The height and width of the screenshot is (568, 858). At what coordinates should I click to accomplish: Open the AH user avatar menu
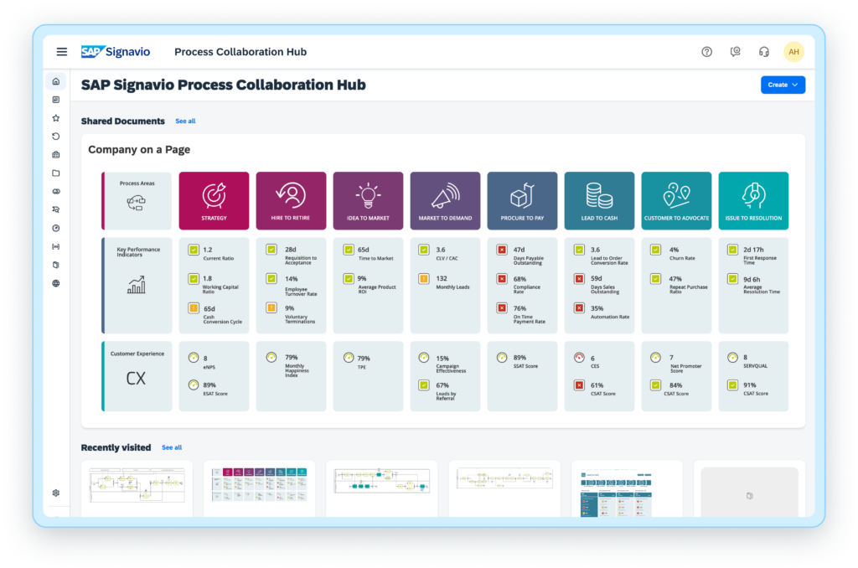pyautogui.click(x=793, y=52)
